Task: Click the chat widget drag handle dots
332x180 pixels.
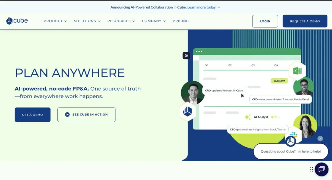Action: click(x=312, y=169)
